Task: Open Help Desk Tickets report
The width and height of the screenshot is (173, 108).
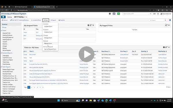Action: (7, 74)
